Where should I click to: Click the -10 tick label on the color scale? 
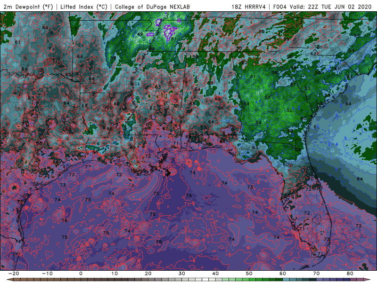point(47,274)
